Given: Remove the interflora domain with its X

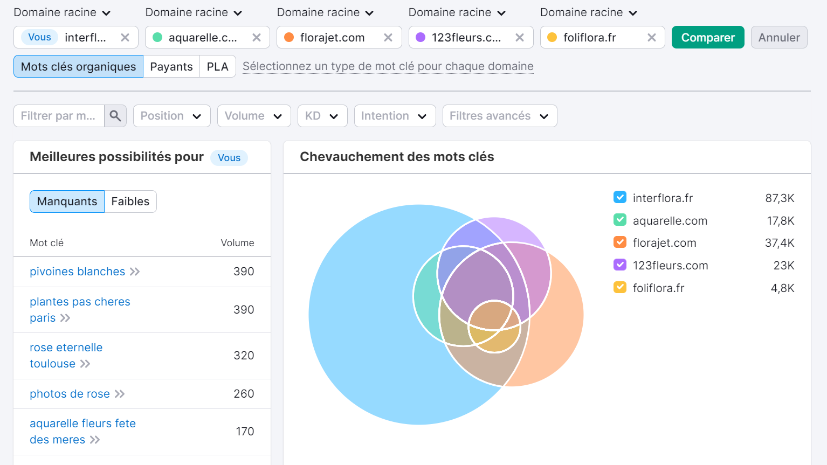Looking at the screenshot, I should point(125,38).
